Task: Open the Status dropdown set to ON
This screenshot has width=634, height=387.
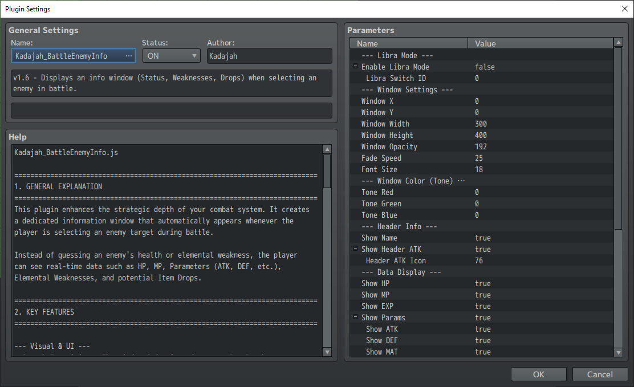Action: (172, 56)
